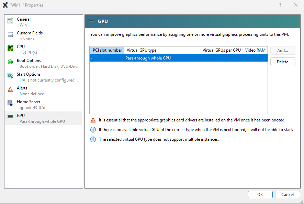304x204 pixels.
Task: Click '<None>' under Custom Fields
Action: point(27,39)
